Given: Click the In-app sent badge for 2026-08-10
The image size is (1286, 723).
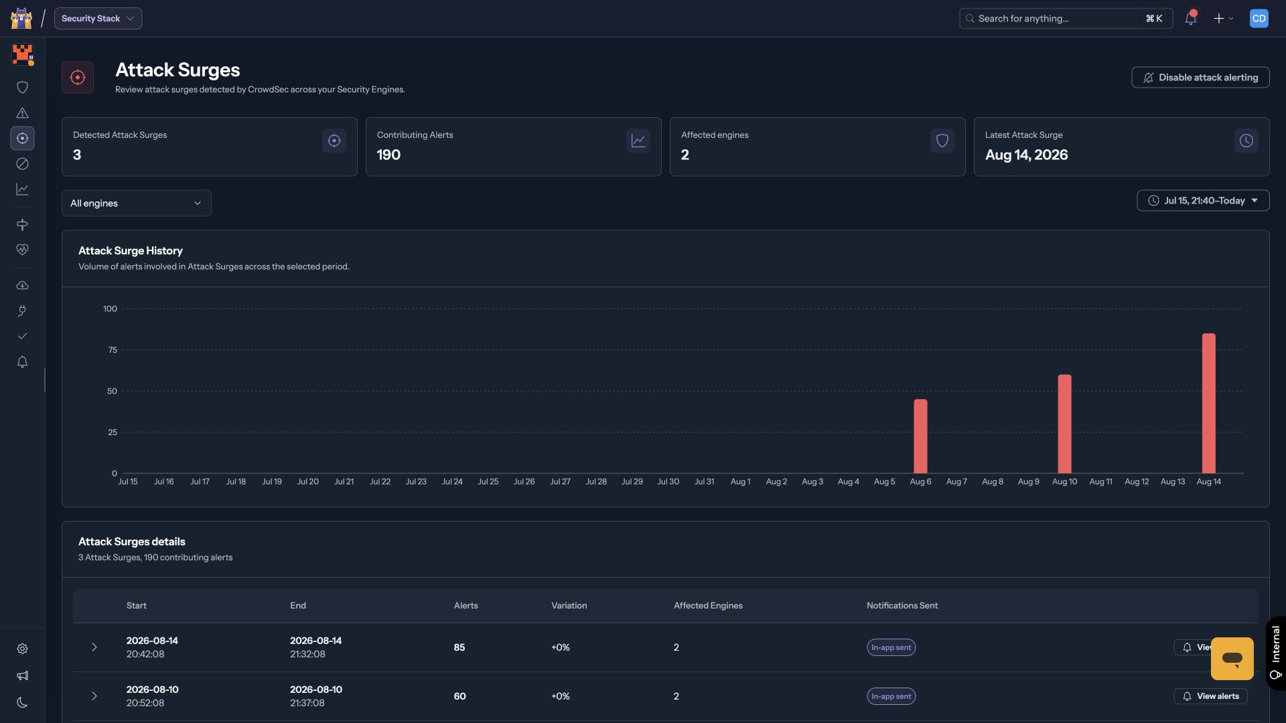Looking at the screenshot, I should click(891, 696).
